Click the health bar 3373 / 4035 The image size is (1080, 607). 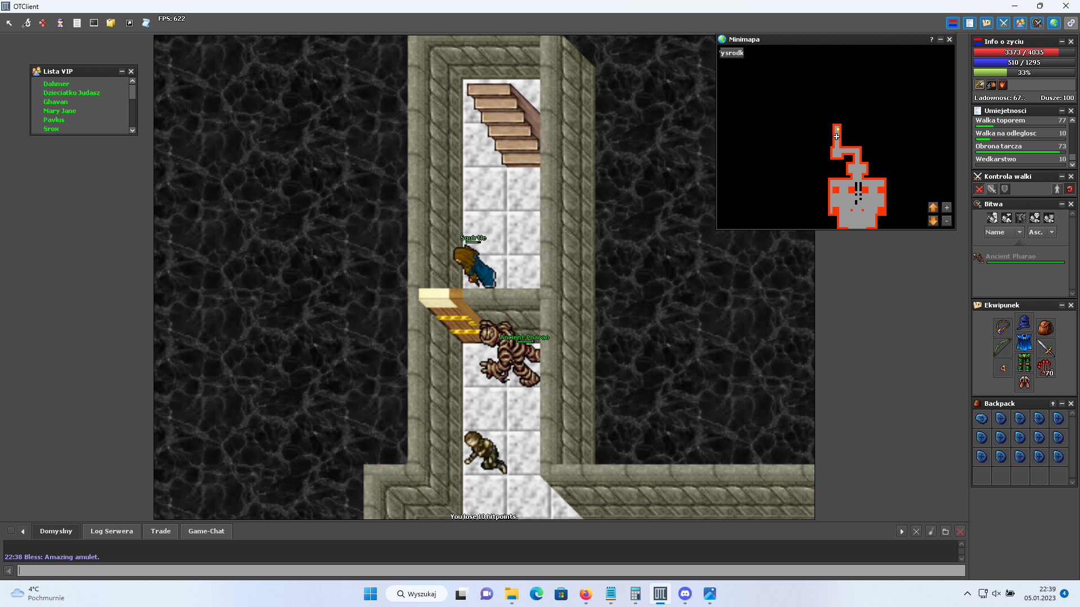[x=1024, y=52]
